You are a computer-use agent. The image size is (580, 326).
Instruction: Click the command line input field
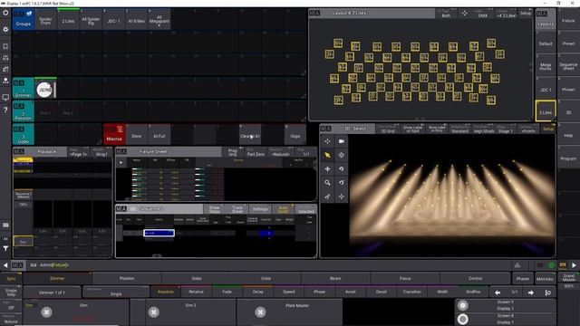[272, 265]
